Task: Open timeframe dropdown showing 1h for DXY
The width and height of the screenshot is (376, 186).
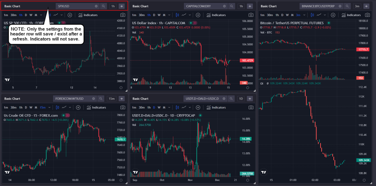Action: [x=241, y=6]
